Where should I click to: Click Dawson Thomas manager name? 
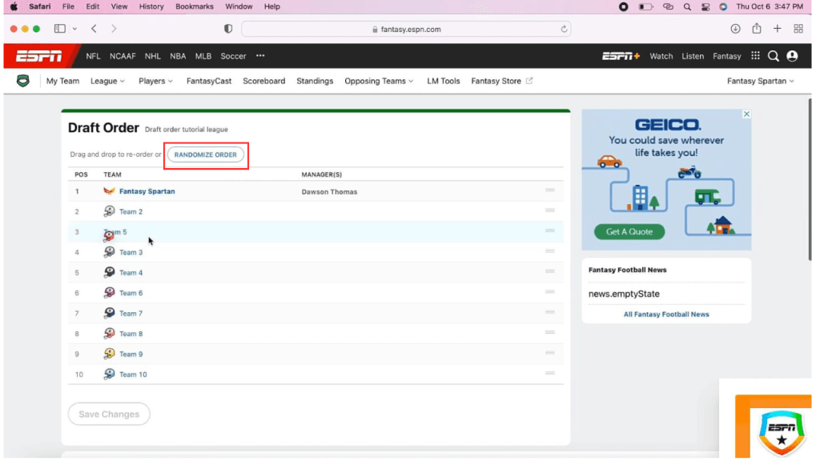coord(329,192)
